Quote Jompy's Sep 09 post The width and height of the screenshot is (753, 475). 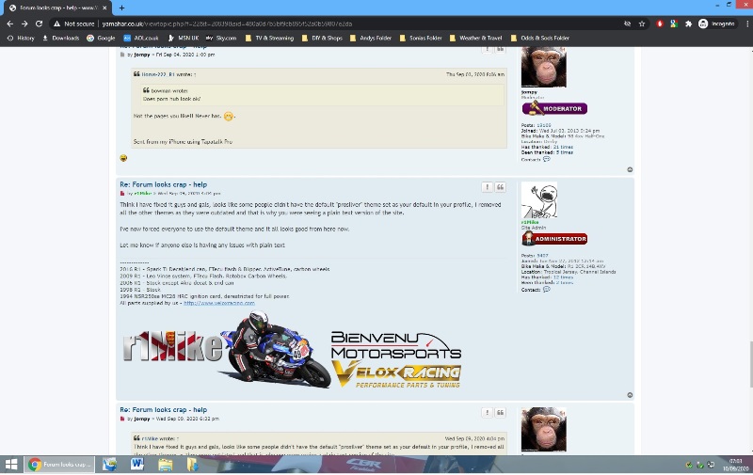point(500,413)
